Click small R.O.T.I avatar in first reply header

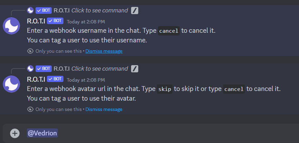[30, 10]
